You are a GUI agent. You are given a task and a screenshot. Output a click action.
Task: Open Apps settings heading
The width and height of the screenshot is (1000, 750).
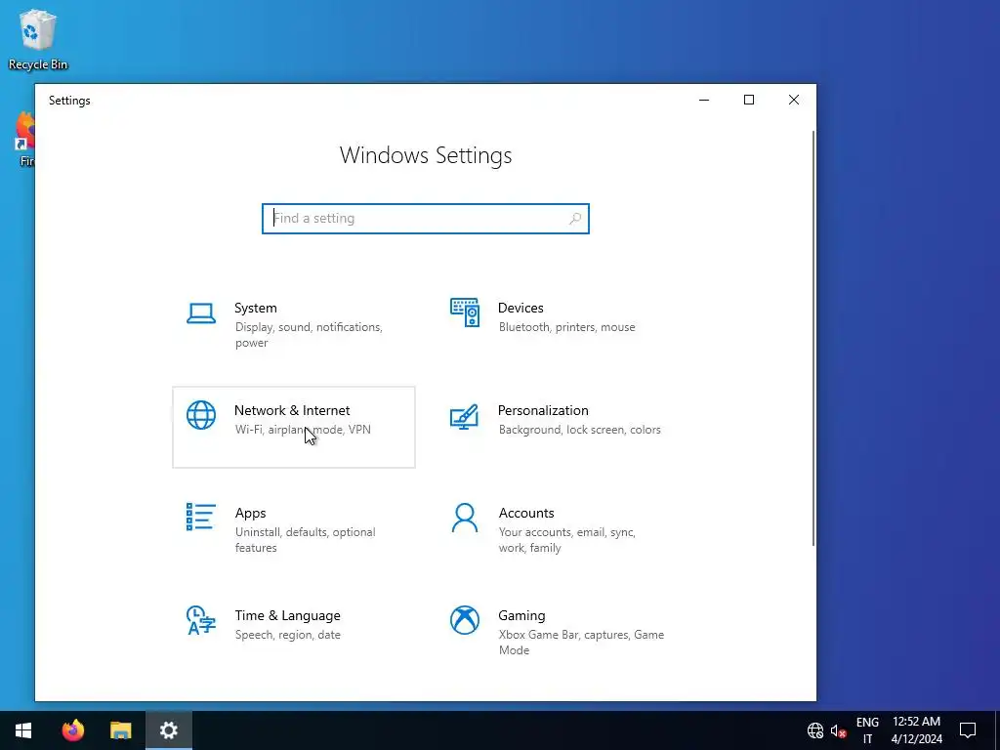(x=250, y=514)
